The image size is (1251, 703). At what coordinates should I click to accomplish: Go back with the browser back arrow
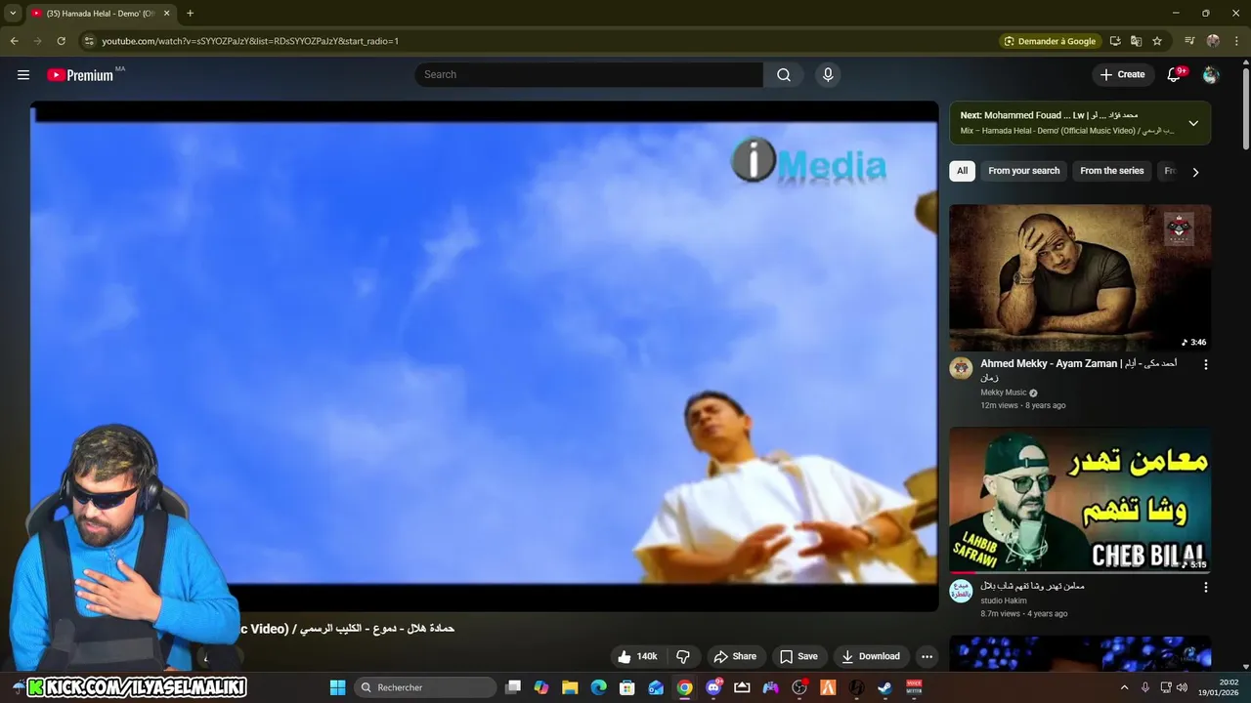pos(14,41)
